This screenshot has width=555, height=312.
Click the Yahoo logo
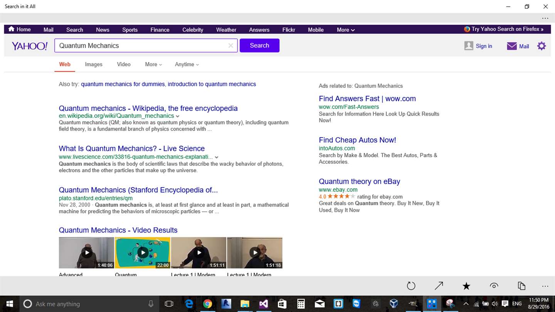coord(30,46)
